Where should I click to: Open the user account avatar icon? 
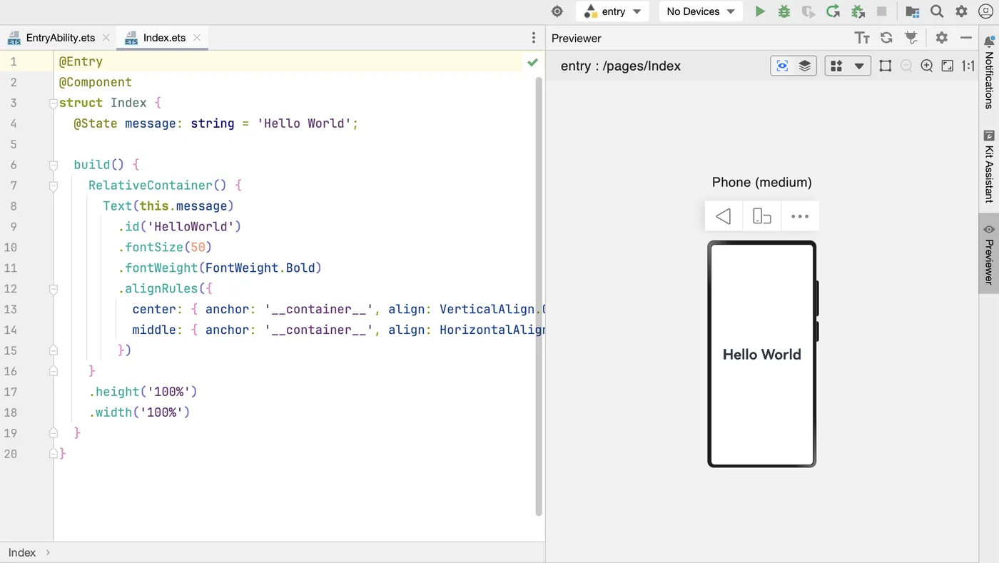tap(986, 11)
